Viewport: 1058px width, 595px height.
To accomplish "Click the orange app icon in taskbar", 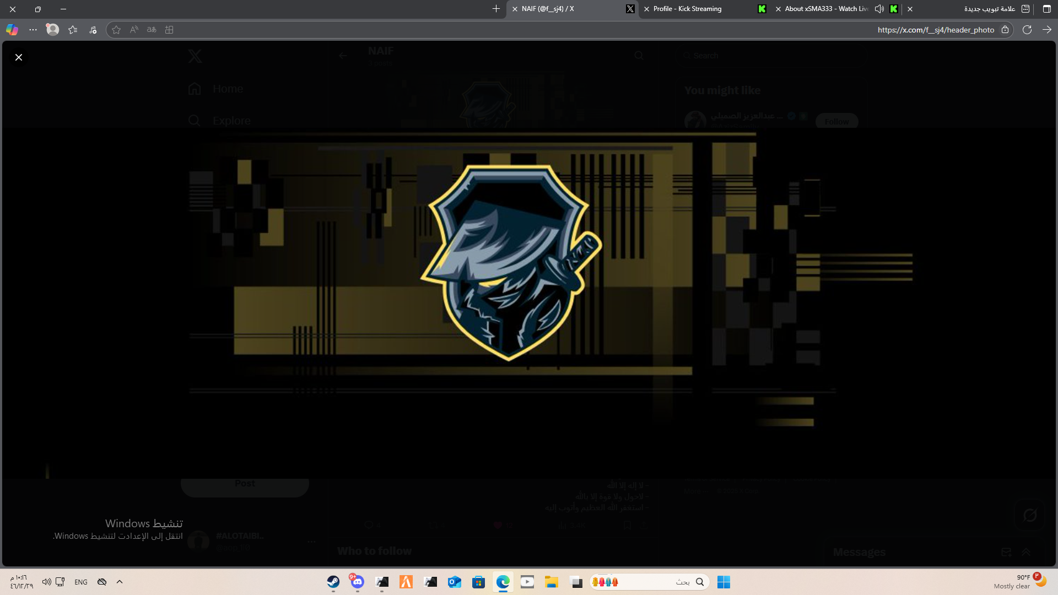I will [x=406, y=582].
